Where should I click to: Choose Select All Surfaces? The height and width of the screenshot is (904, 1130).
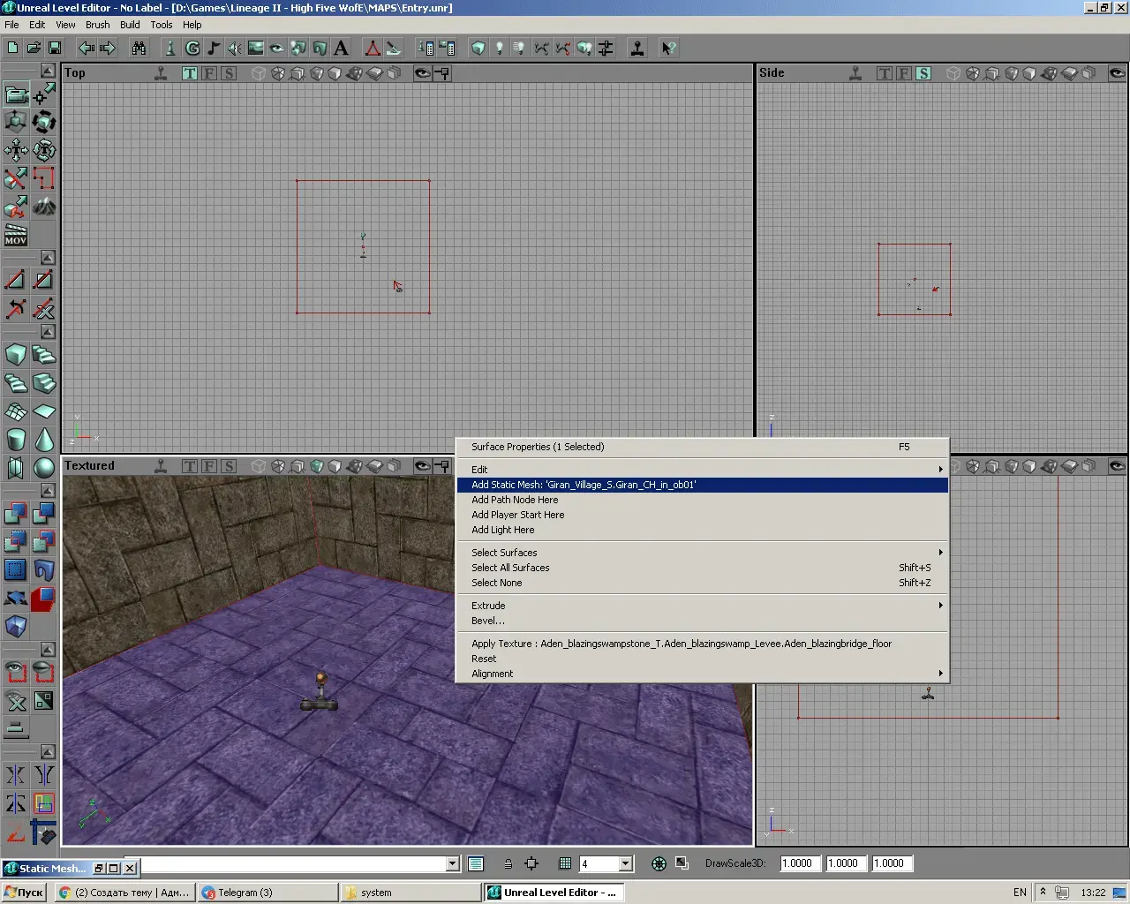pos(703,568)
